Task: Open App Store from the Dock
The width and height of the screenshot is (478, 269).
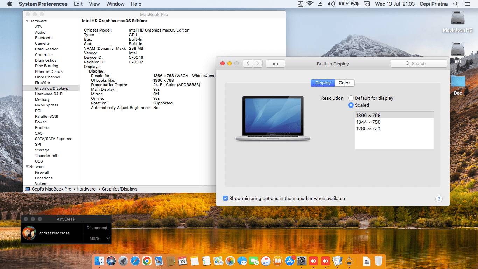Action: tap(289, 261)
